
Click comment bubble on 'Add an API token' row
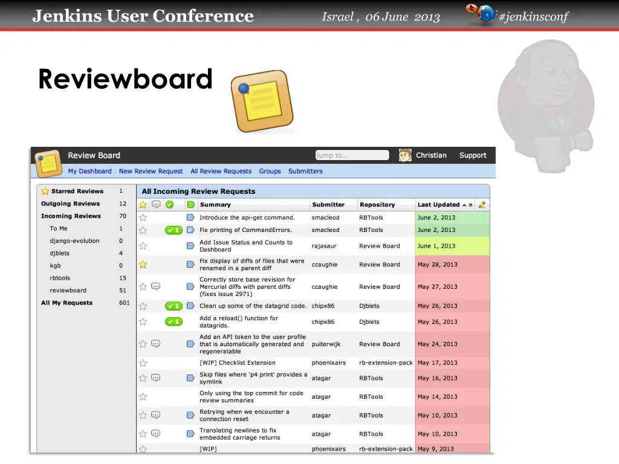[156, 344]
